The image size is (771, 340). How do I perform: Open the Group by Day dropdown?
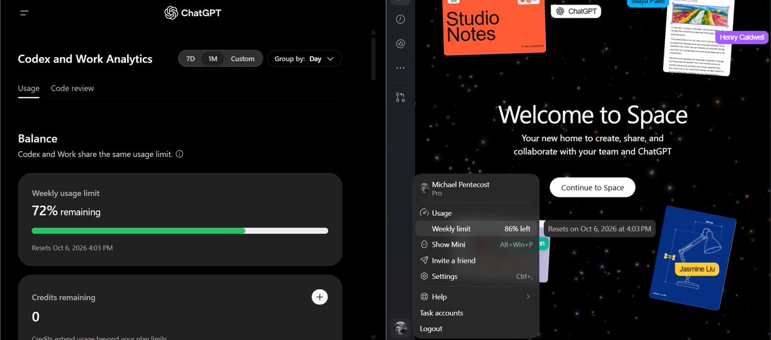point(305,58)
